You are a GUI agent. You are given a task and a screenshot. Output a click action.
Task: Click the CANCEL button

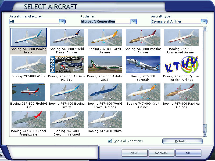coord(161,153)
